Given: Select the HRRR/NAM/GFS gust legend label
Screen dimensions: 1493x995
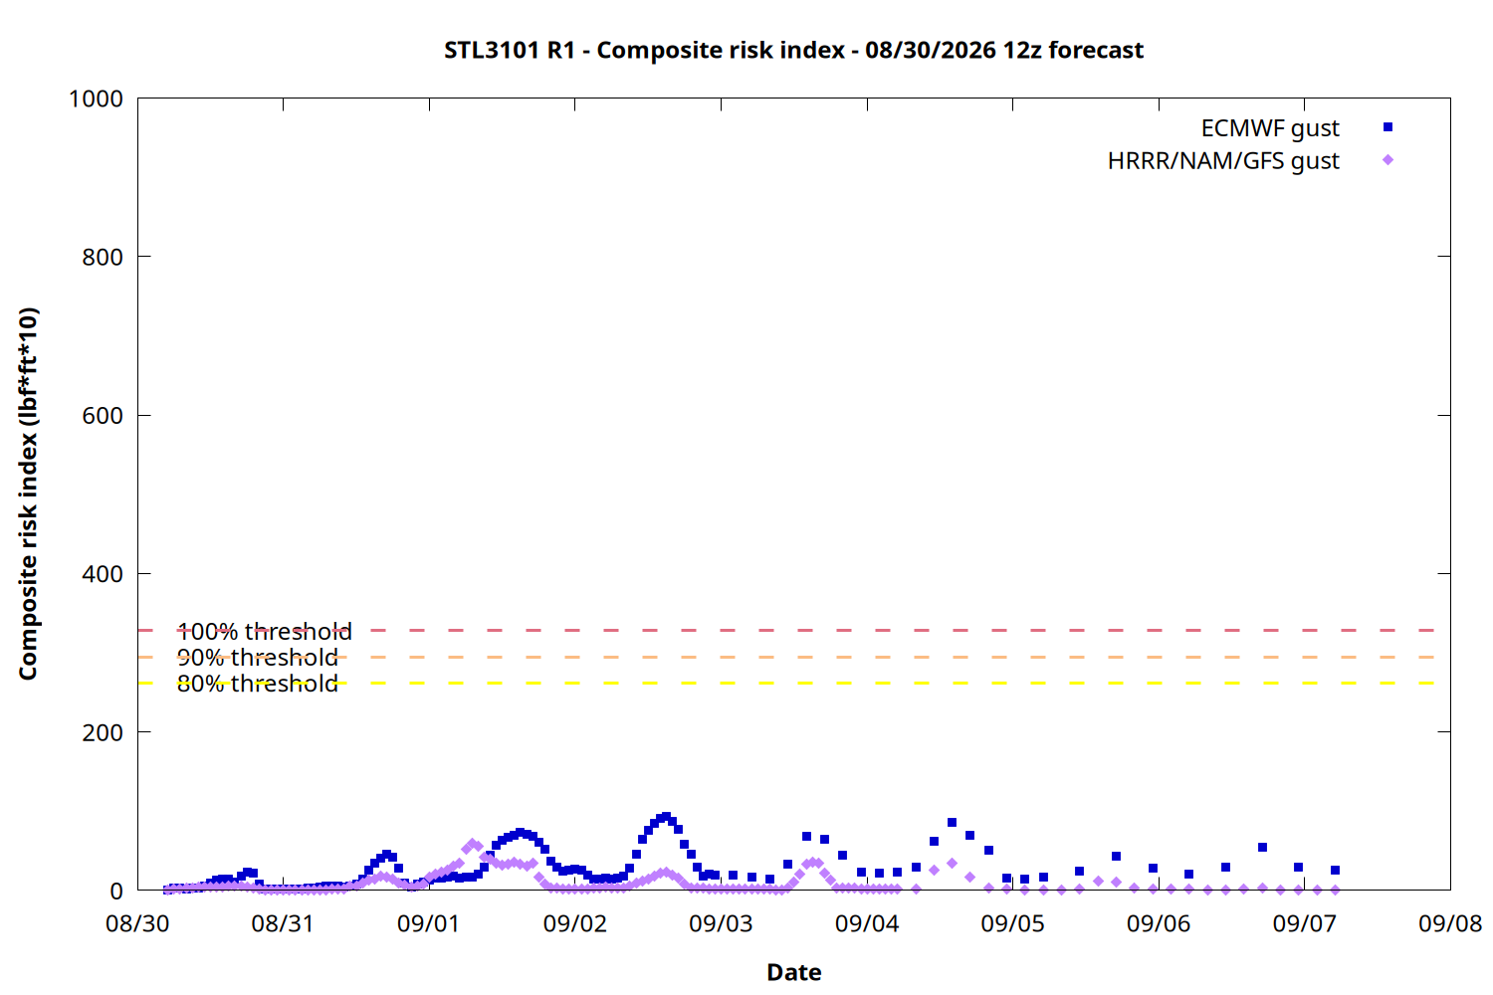Looking at the screenshot, I should [1223, 161].
